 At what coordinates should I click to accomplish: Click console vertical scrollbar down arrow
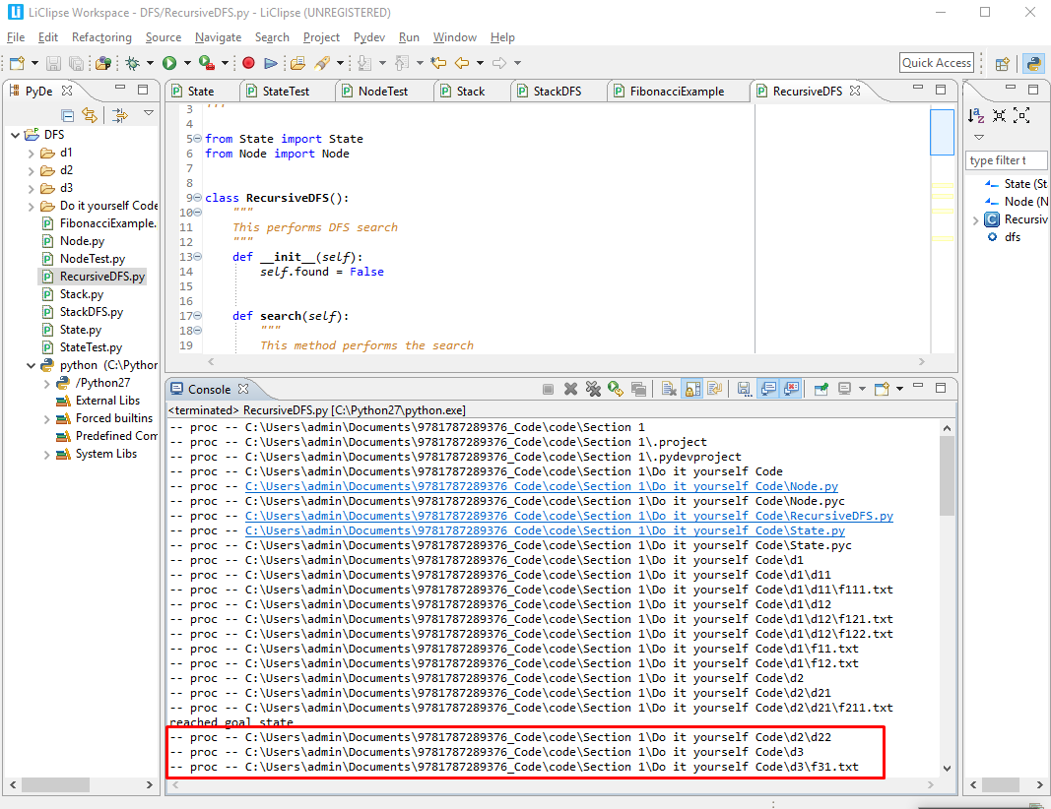(947, 768)
